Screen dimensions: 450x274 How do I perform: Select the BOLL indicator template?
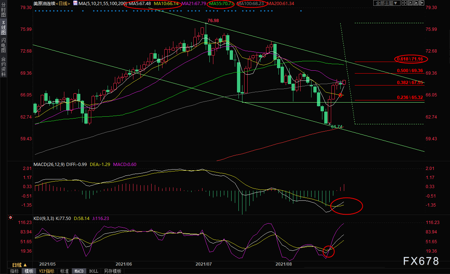(93, 271)
